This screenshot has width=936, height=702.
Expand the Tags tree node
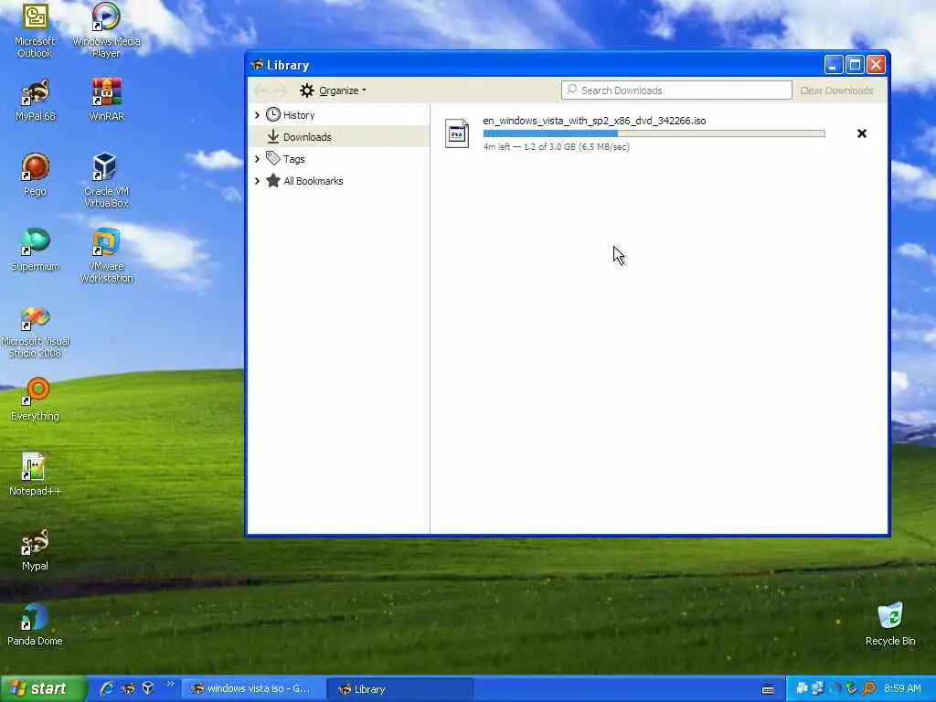[x=257, y=159]
